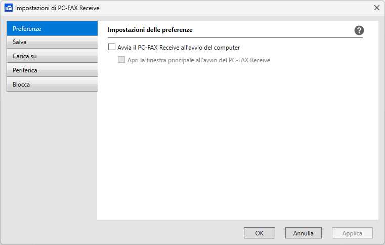Go to the Periferica tab

52,70
